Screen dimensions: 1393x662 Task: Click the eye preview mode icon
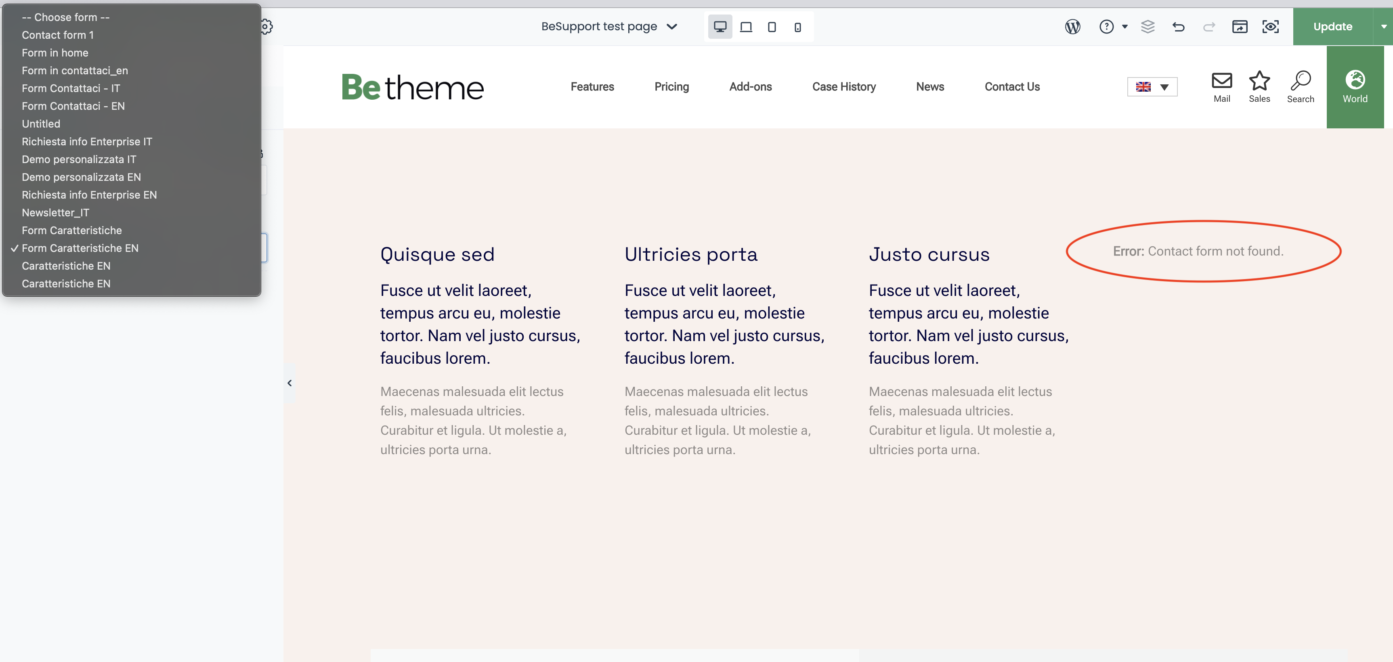coord(1270,27)
